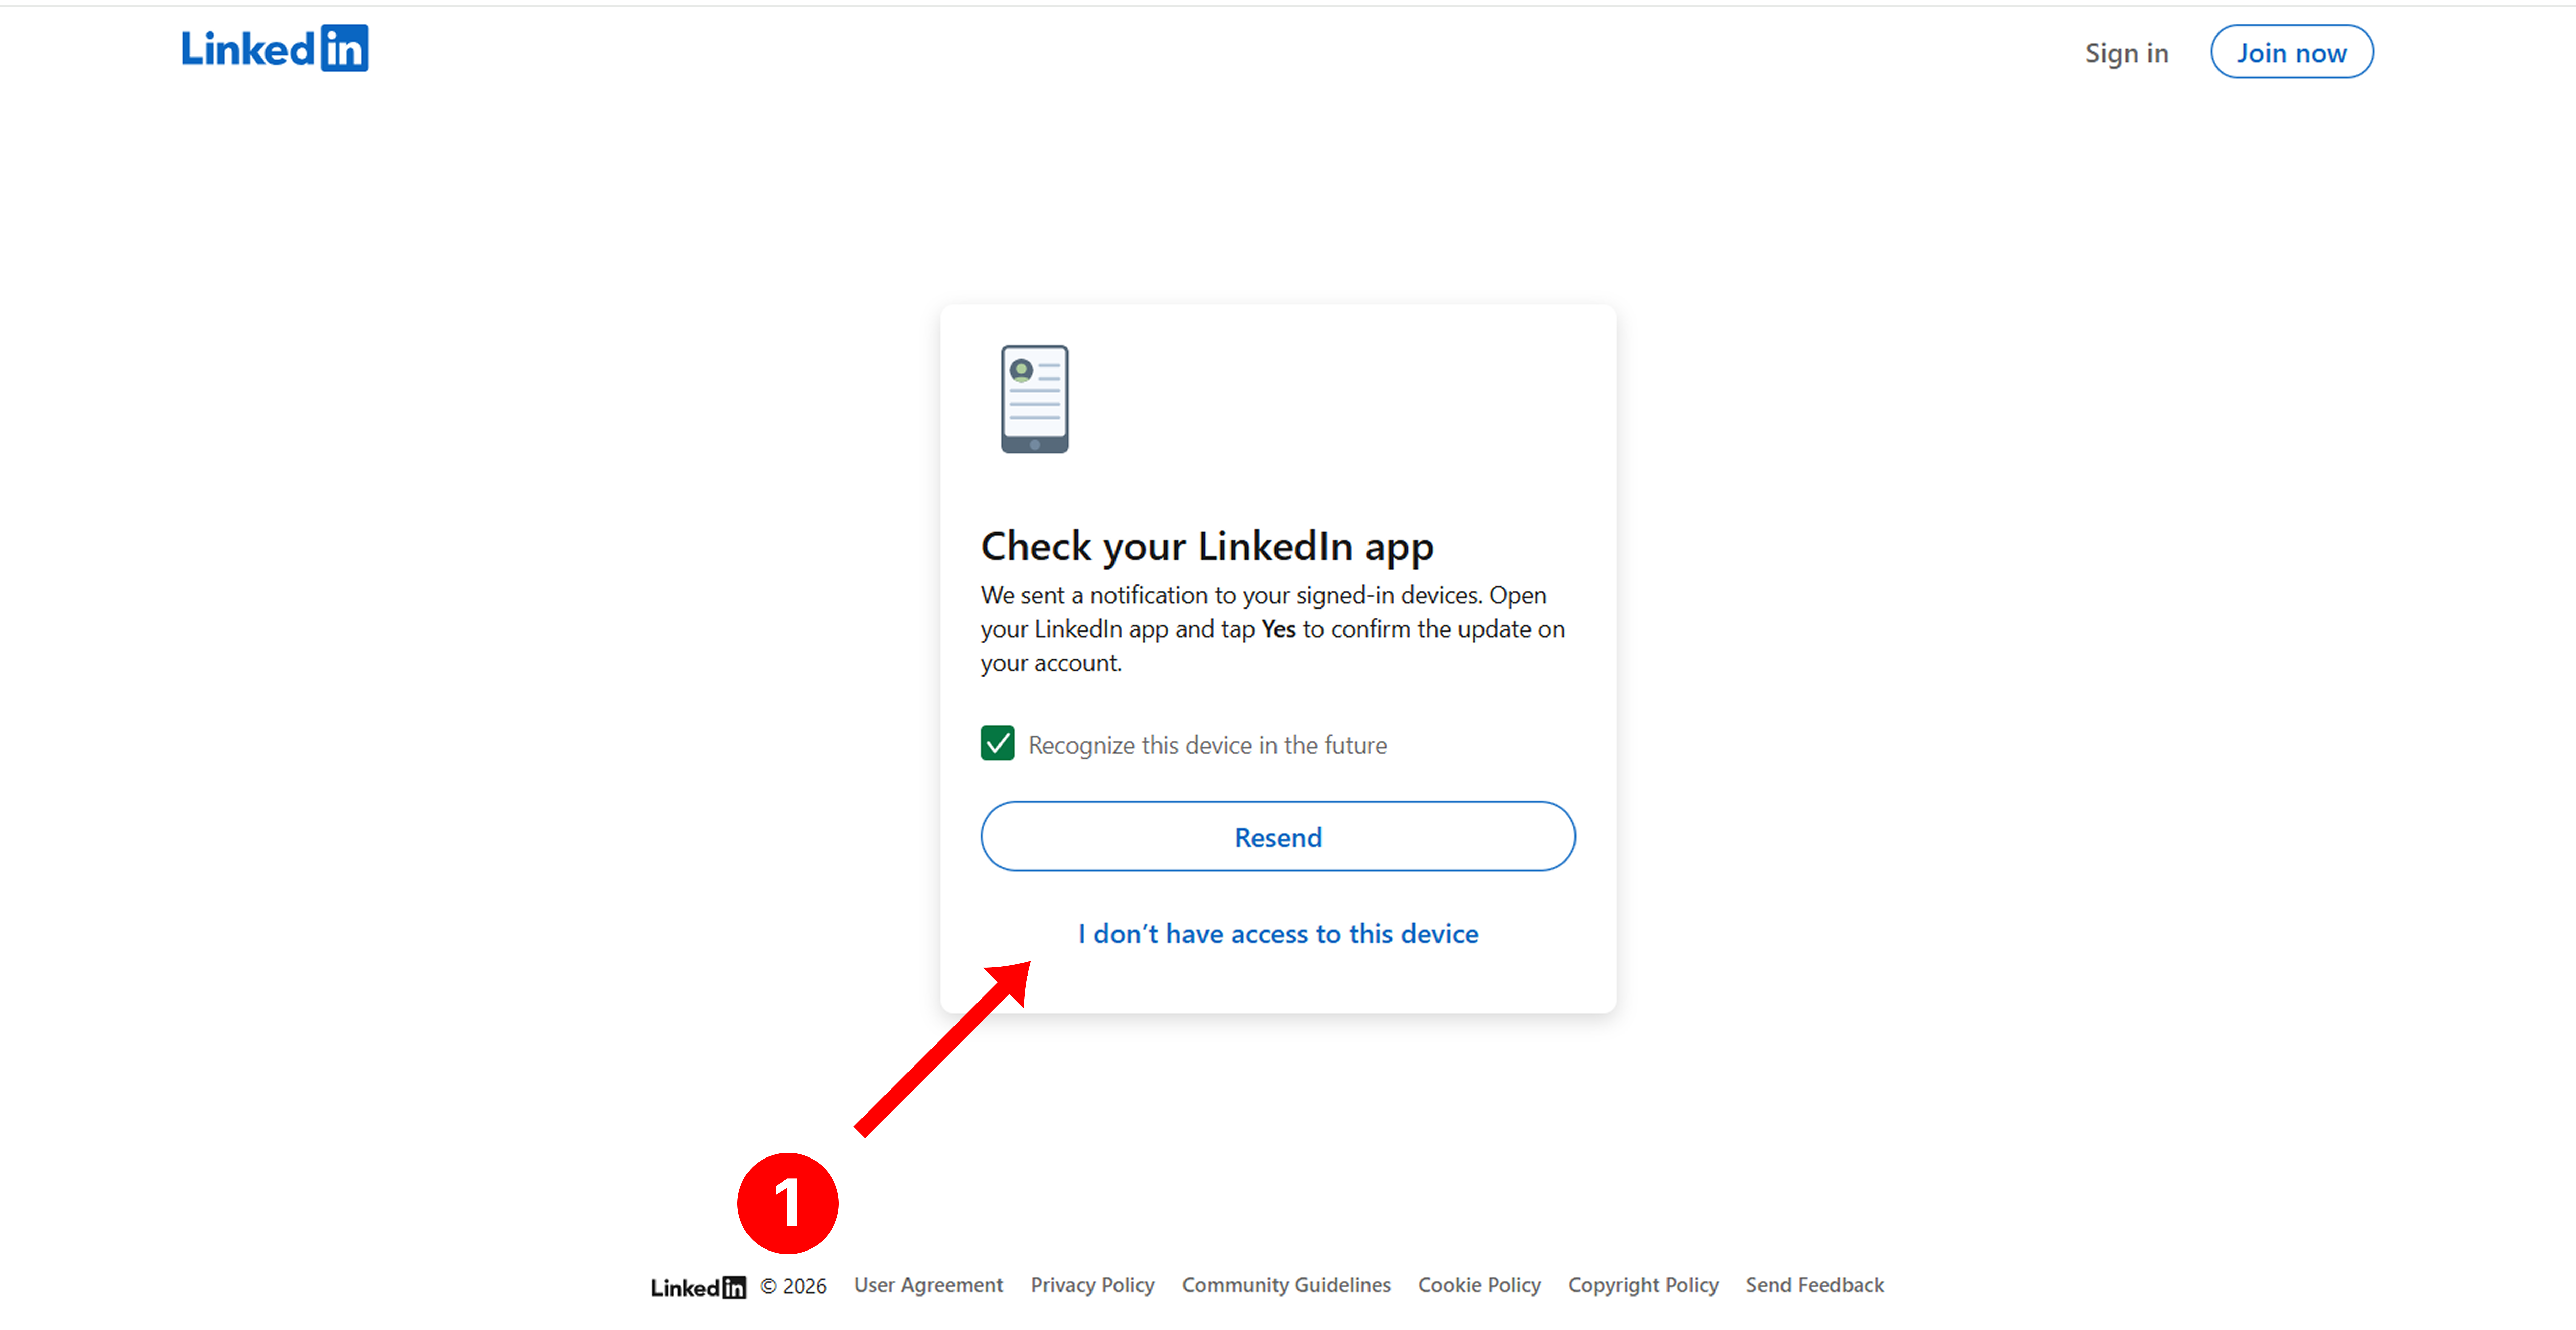Click the red numbered circle marker
Viewport: 2576px width, 1330px height.
coord(787,1203)
